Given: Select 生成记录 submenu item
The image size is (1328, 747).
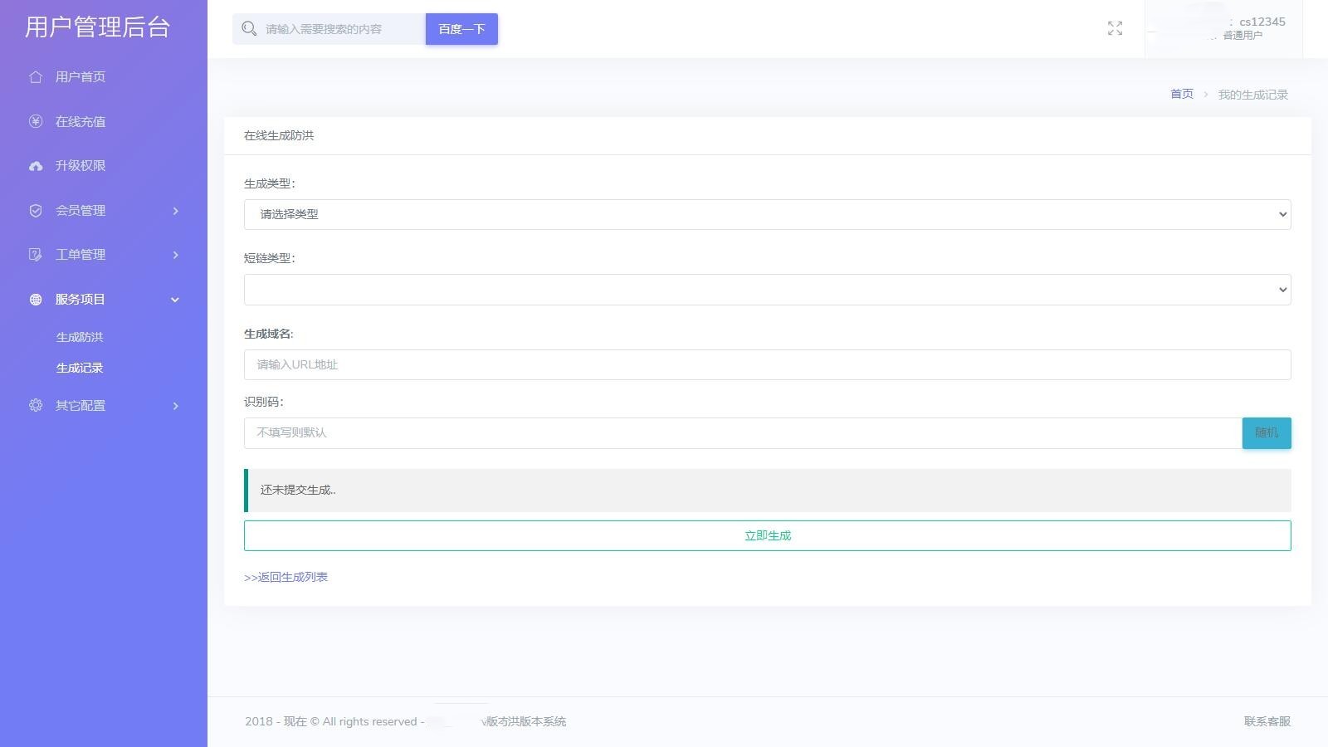Looking at the screenshot, I should click(x=80, y=368).
